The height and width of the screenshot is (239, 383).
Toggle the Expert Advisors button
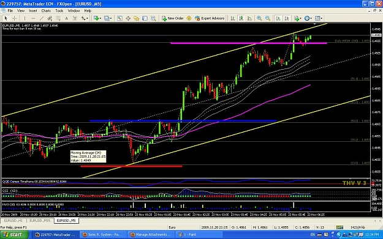pos(210,18)
